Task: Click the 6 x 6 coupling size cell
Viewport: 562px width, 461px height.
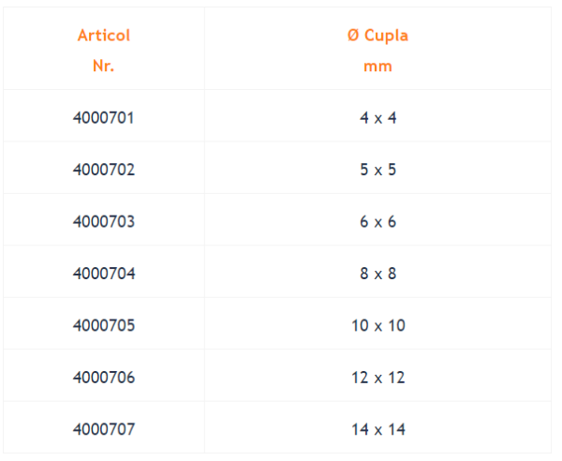Action: (378, 221)
